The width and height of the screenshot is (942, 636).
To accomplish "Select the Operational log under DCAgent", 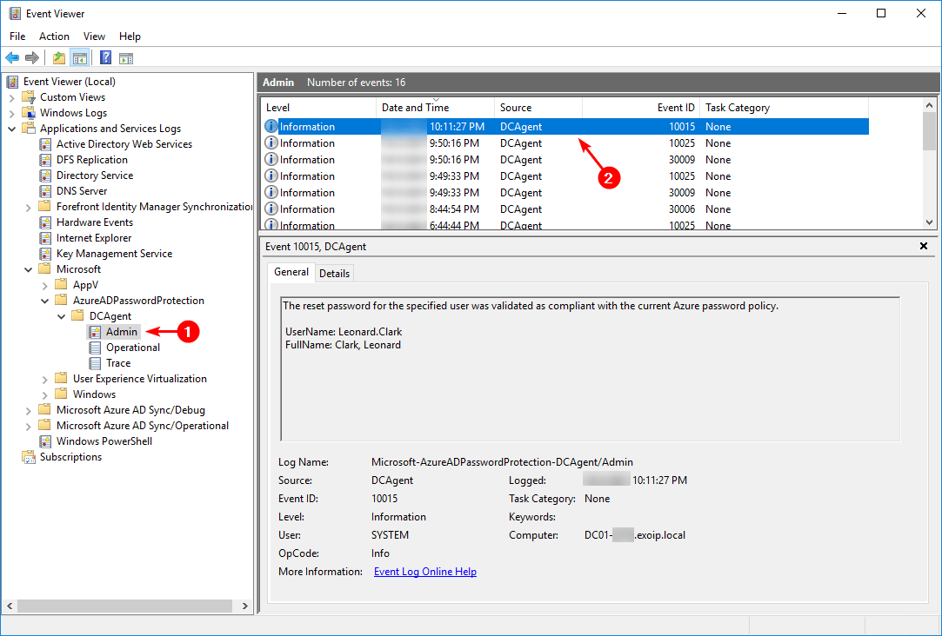I will coord(132,348).
